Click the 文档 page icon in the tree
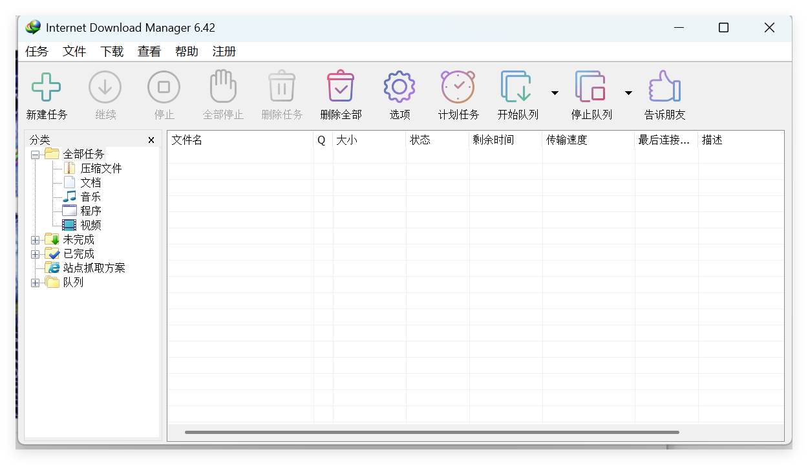Screen dimensions: 808x465 [x=69, y=182]
